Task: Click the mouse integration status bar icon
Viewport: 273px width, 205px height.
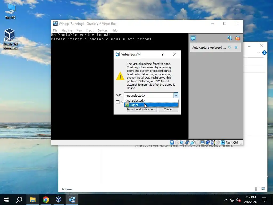Action: pos(218,143)
